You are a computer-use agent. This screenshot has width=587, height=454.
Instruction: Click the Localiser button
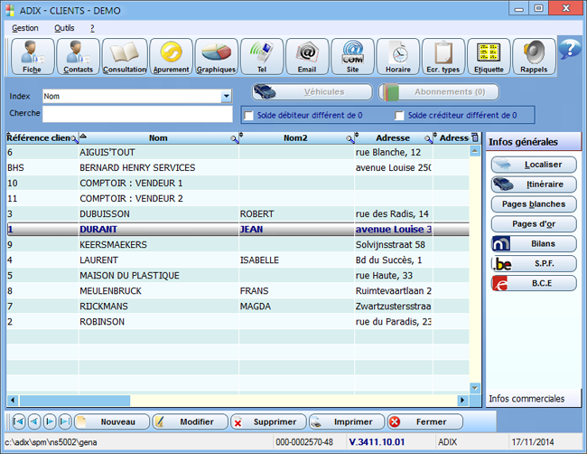[534, 165]
